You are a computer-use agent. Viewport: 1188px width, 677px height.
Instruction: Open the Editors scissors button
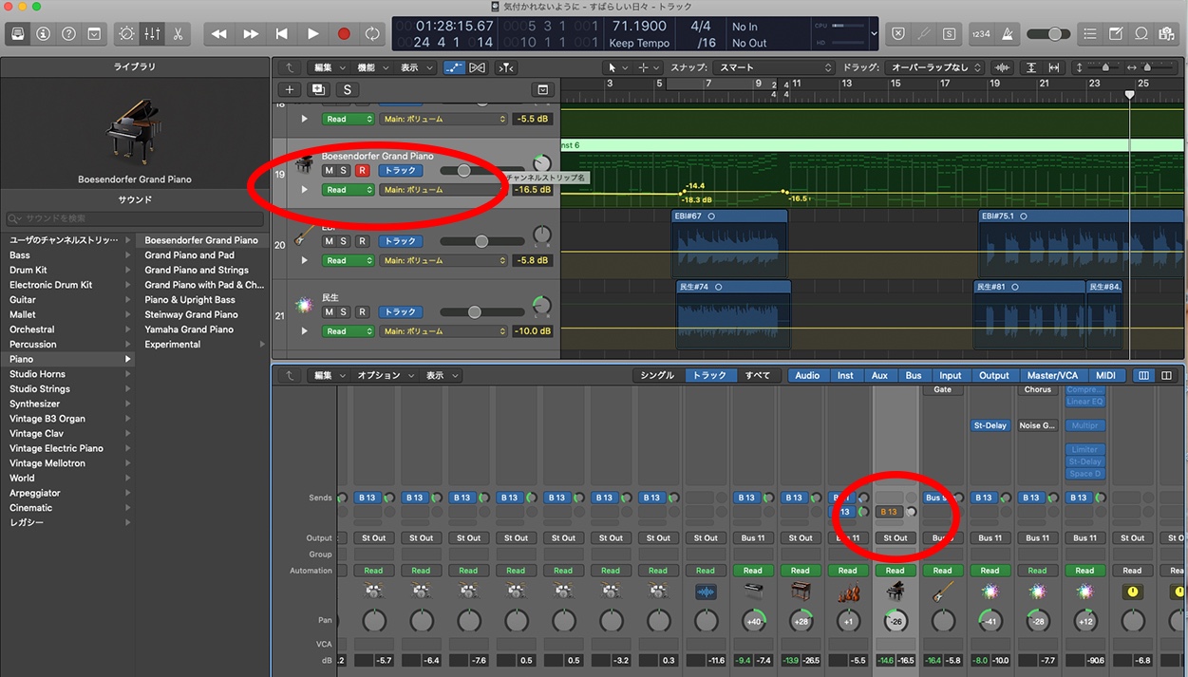tap(178, 34)
